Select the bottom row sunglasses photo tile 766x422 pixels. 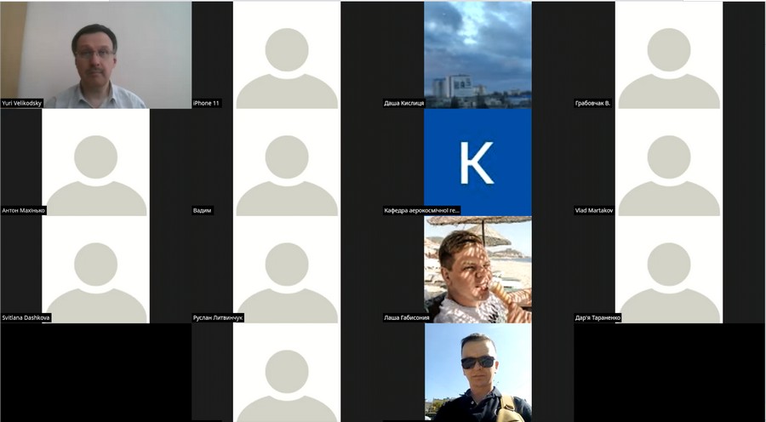point(477,373)
